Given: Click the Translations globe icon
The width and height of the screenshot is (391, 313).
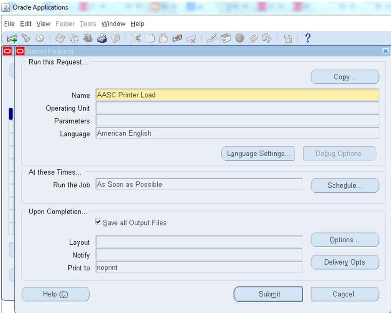Looking at the screenshot, I should (x=239, y=38).
